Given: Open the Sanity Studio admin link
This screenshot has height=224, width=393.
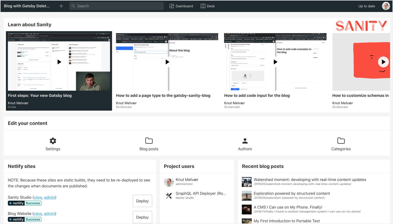Looking at the screenshot, I should [x=49, y=197].
